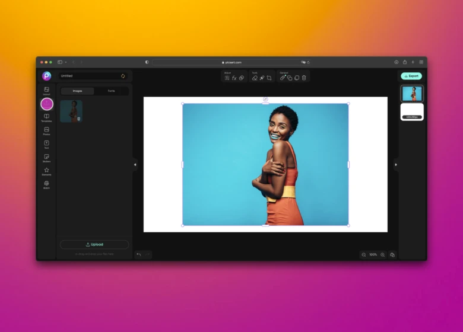Open the fx effects tool
This screenshot has width=463, height=332.
coord(234,78)
